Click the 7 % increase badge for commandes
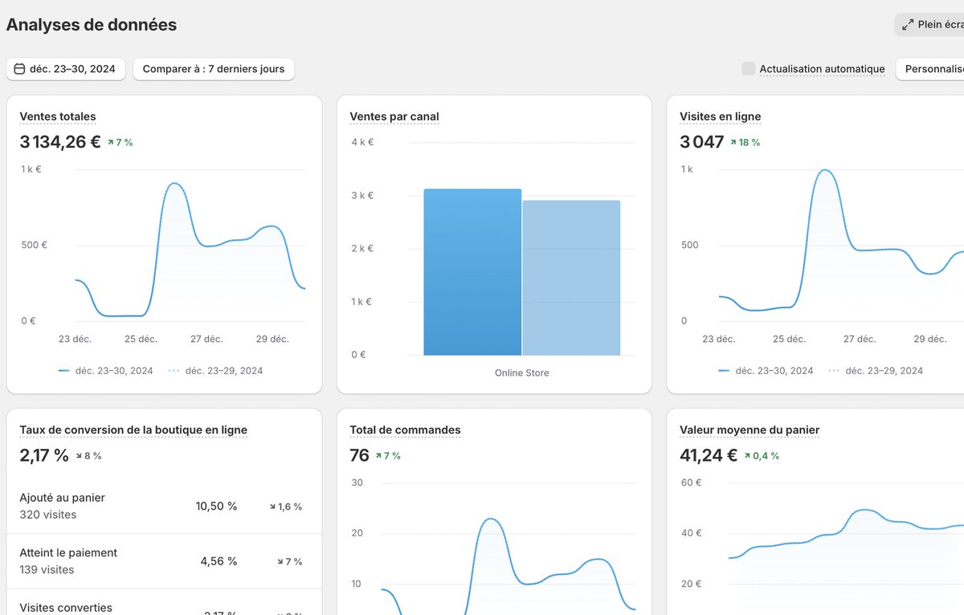Screen dimensions: 964x615 pos(388,456)
